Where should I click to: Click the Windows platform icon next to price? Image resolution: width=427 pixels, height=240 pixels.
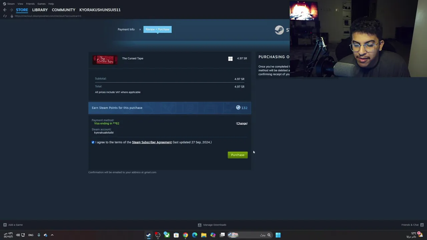click(x=230, y=59)
